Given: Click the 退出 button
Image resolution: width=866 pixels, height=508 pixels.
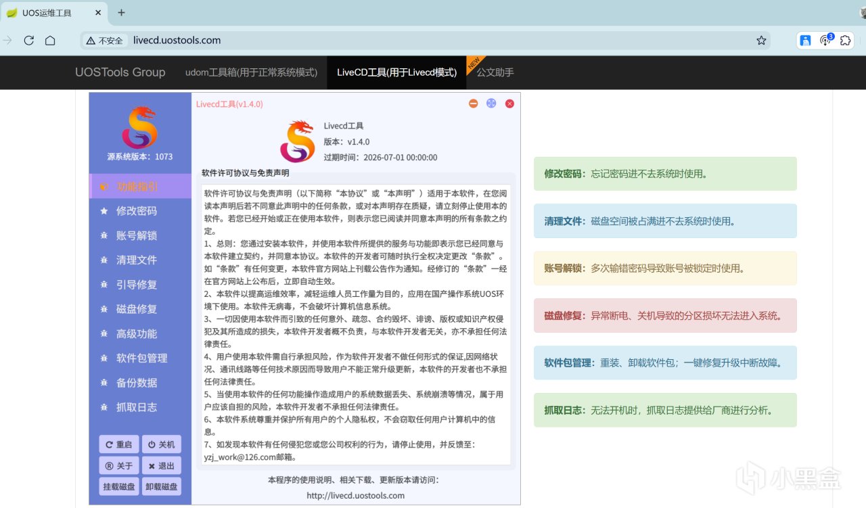Looking at the screenshot, I should point(162,465).
